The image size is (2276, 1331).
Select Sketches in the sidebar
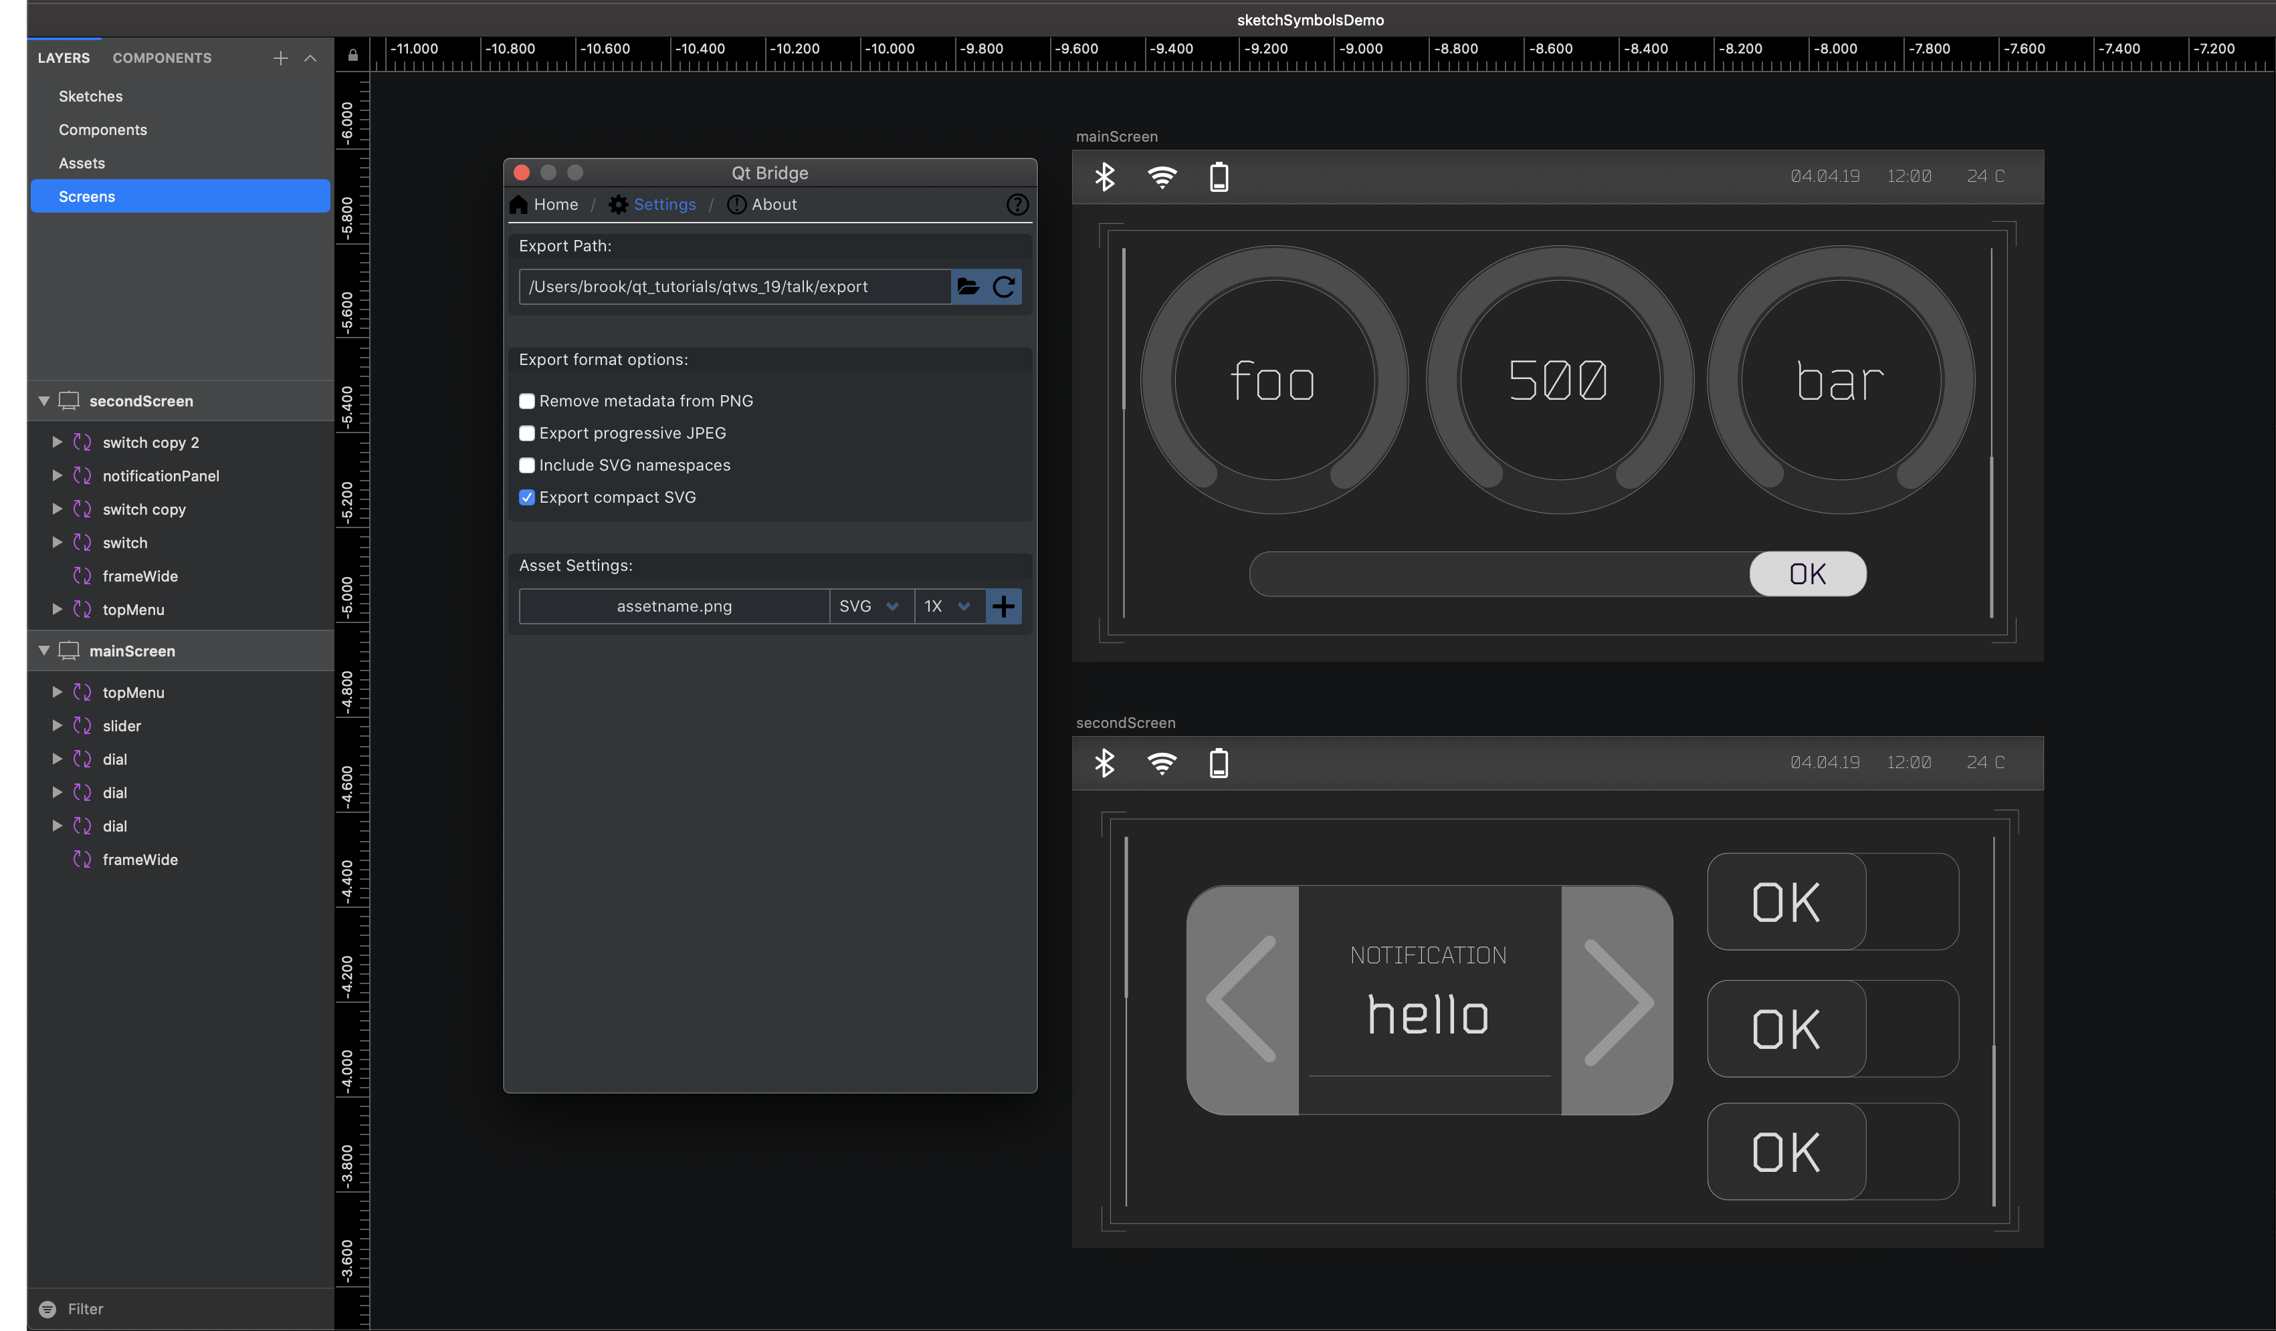point(90,96)
